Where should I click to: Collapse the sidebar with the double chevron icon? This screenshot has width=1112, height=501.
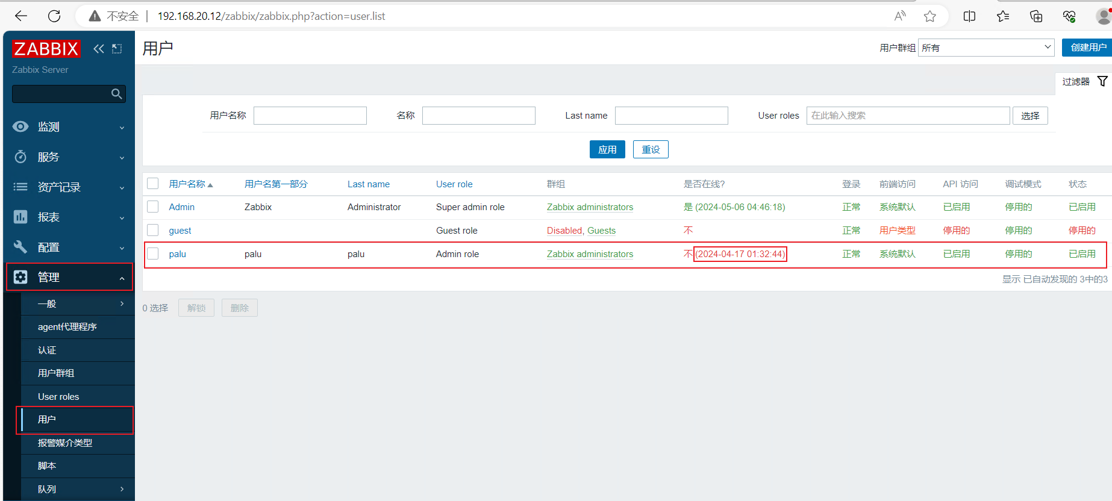pos(99,49)
